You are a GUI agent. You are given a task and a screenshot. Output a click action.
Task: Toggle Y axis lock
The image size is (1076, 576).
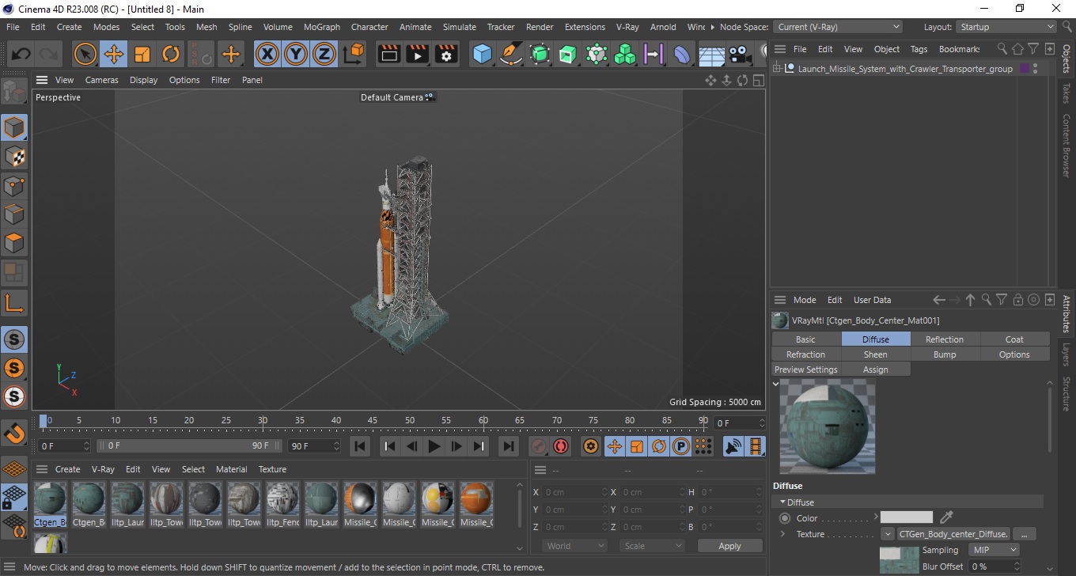click(296, 54)
